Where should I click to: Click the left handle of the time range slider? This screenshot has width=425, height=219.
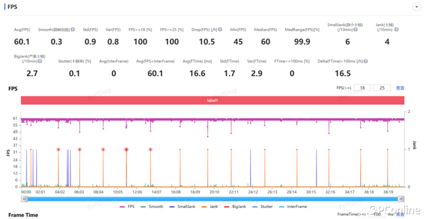pos(23,198)
